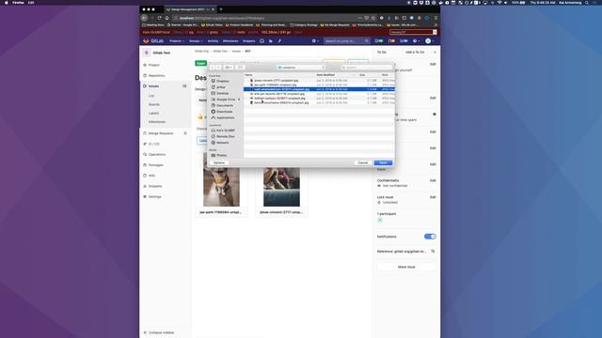Open the help question mark menu

point(416,41)
